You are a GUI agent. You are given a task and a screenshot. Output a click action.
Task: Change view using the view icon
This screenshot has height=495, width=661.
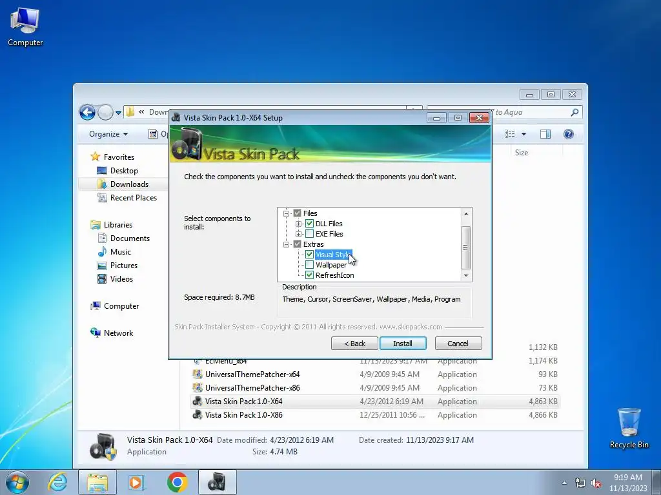[x=510, y=134]
